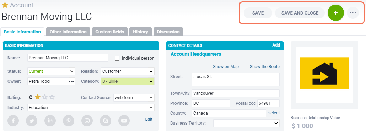Click the Pinterest social icon
This screenshot has width=366, height=131.
69,120
